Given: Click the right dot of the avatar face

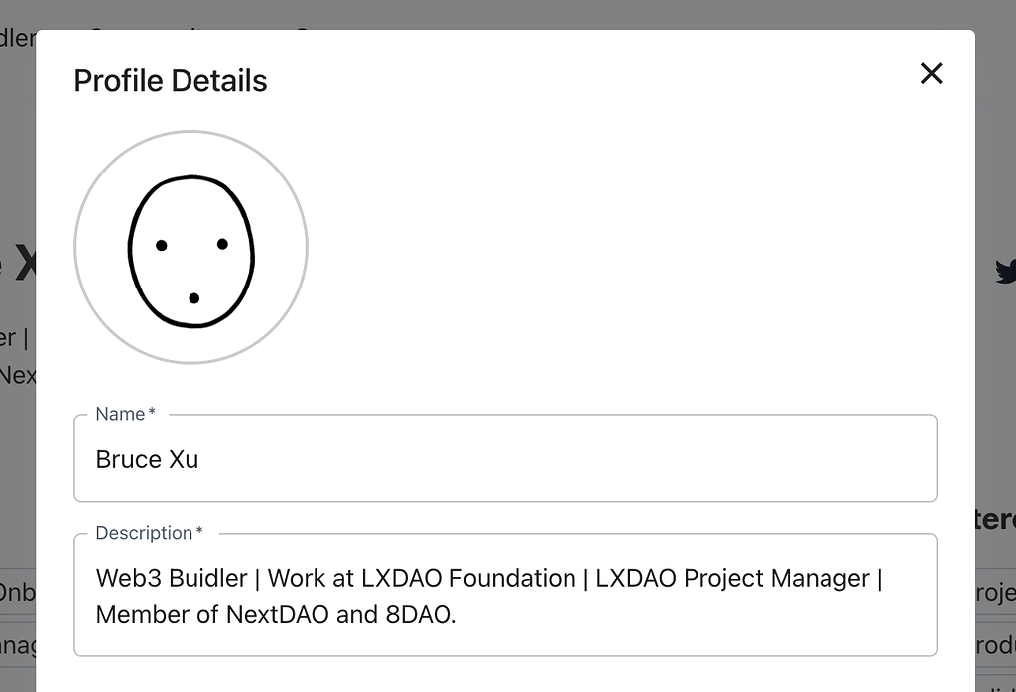Looking at the screenshot, I should coord(222,242).
